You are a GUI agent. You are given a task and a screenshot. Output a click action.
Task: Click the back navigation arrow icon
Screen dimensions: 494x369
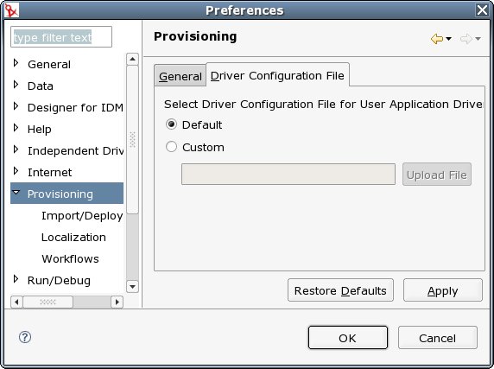[x=437, y=39]
